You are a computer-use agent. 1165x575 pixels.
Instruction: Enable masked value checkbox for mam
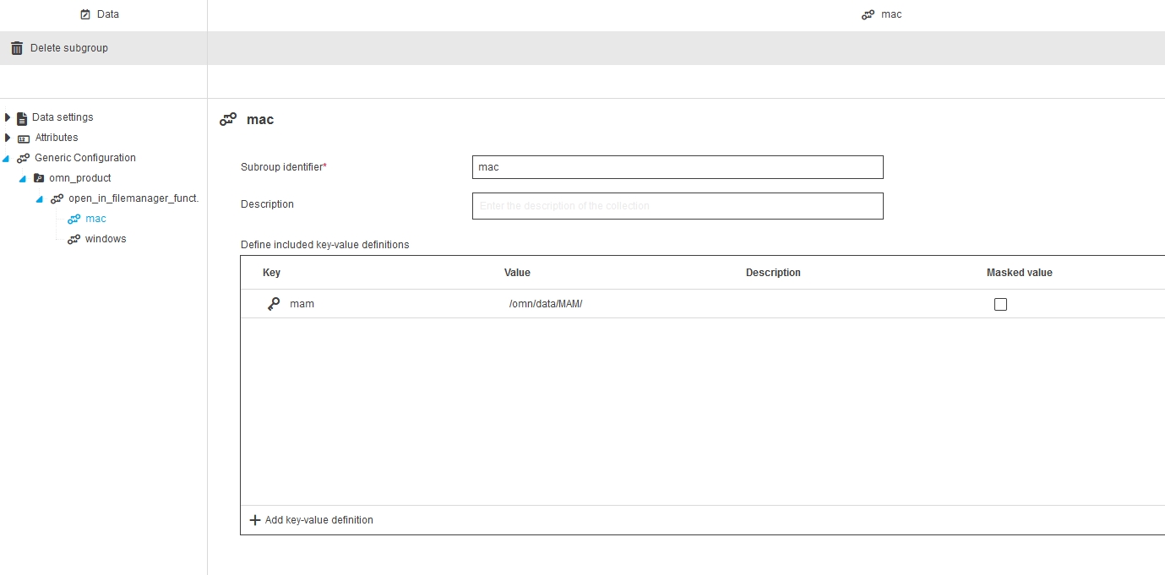(1000, 305)
